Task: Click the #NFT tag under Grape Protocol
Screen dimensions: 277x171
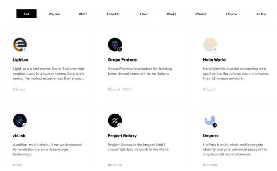Action: pos(127,89)
